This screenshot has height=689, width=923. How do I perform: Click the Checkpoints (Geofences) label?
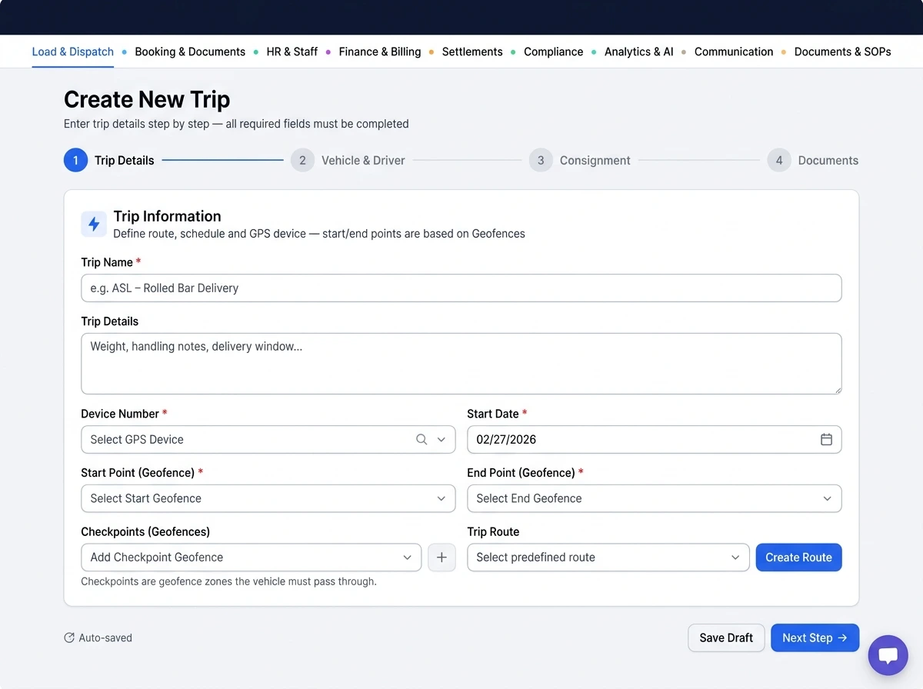(145, 531)
